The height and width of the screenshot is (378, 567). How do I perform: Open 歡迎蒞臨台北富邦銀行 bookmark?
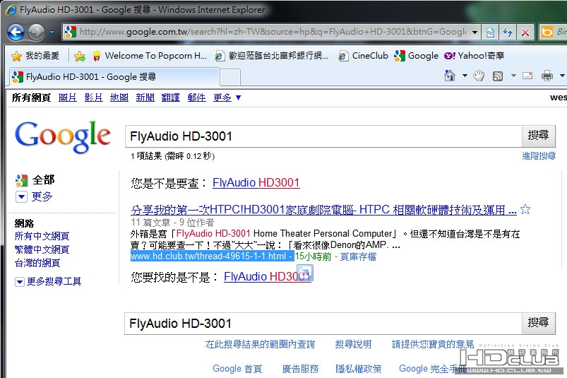pyautogui.click(x=272, y=56)
